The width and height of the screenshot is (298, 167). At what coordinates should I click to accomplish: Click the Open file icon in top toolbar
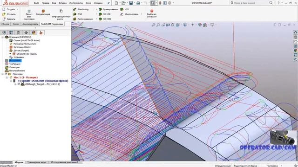pos(123,3)
